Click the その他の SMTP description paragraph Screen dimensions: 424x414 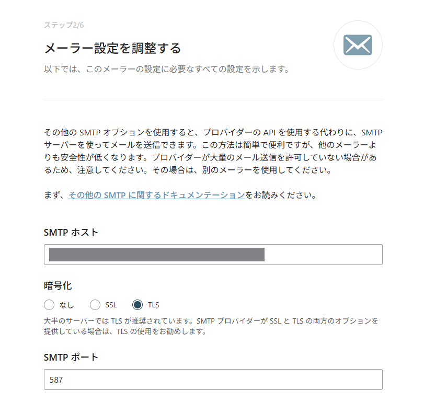pyautogui.click(x=213, y=151)
